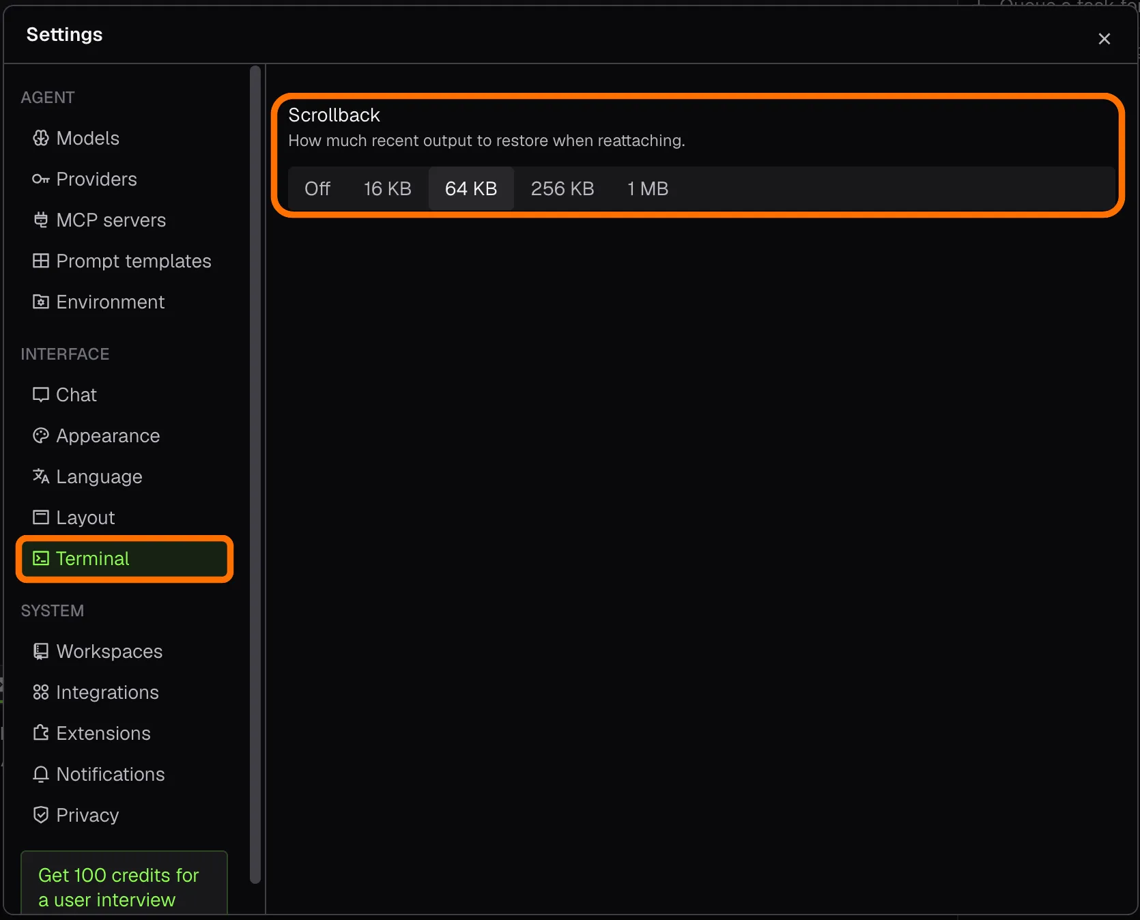
Task: Go to Integrations settings
Action: [124, 693]
